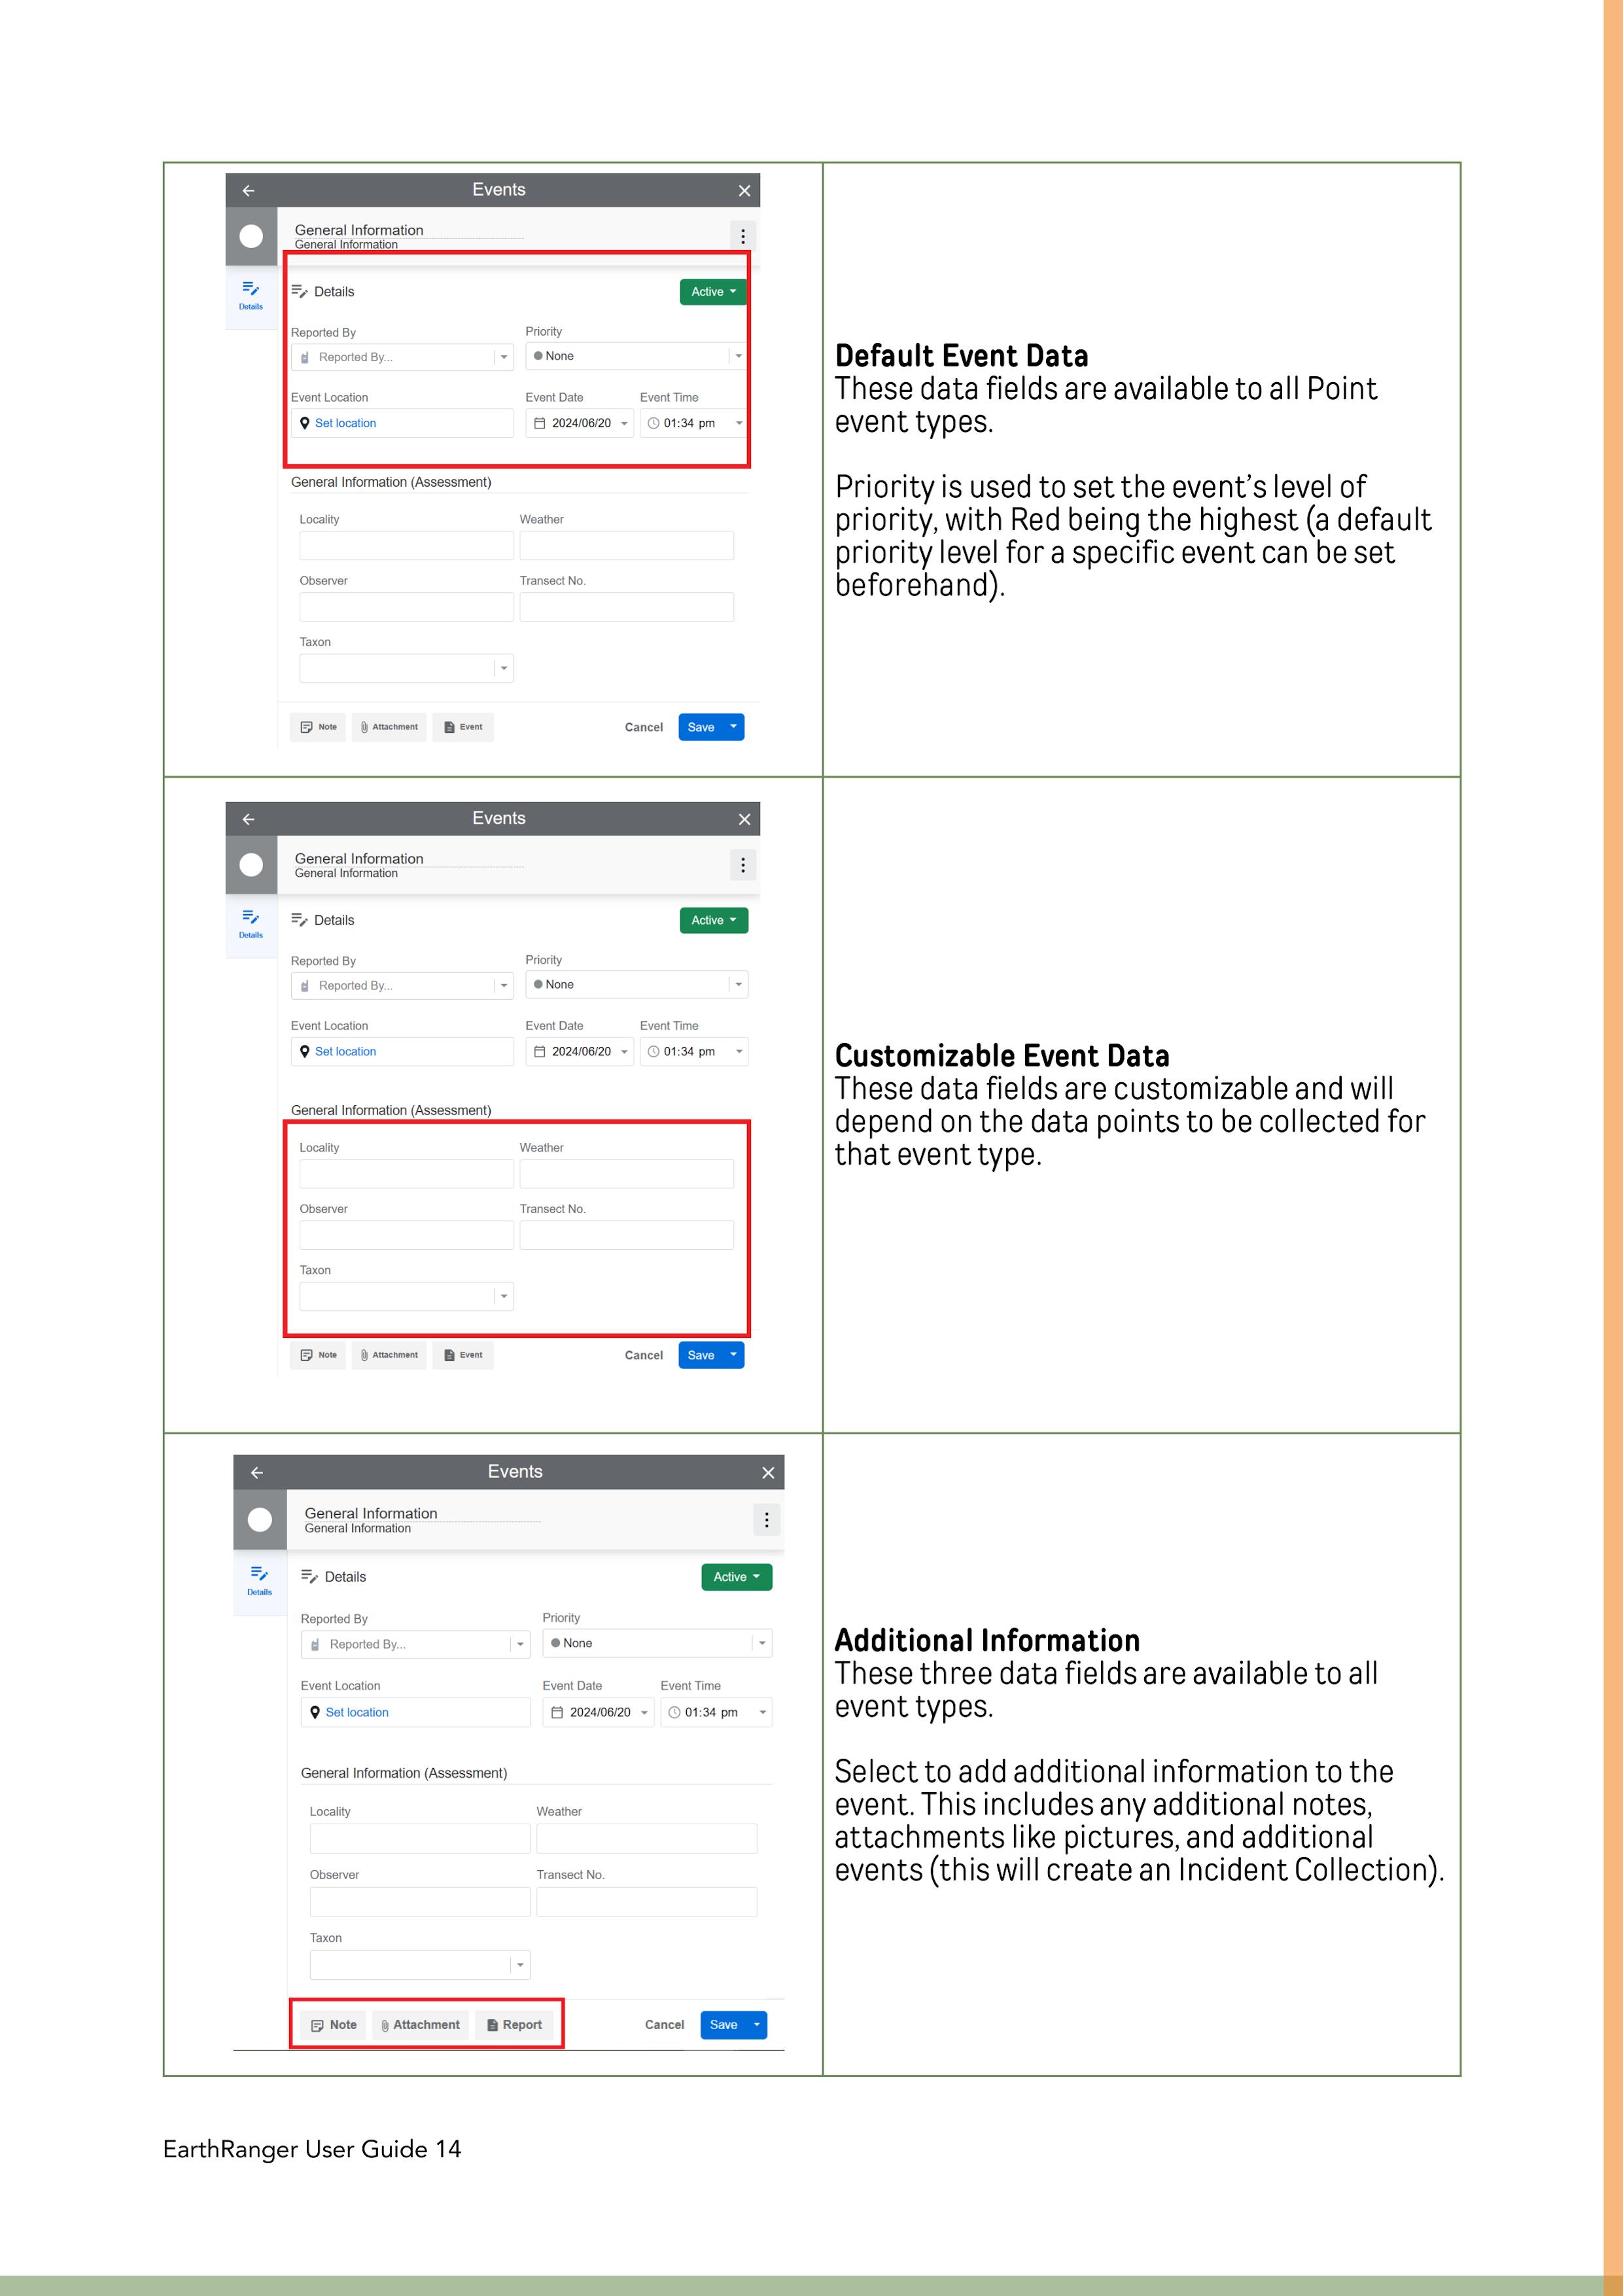Close the bottom Events panel with X

click(x=768, y=1472)
